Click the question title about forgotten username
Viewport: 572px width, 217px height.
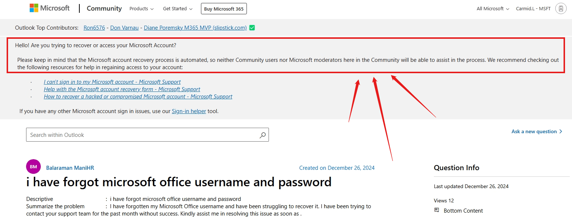pyautogui.click(x=179, y=182)
